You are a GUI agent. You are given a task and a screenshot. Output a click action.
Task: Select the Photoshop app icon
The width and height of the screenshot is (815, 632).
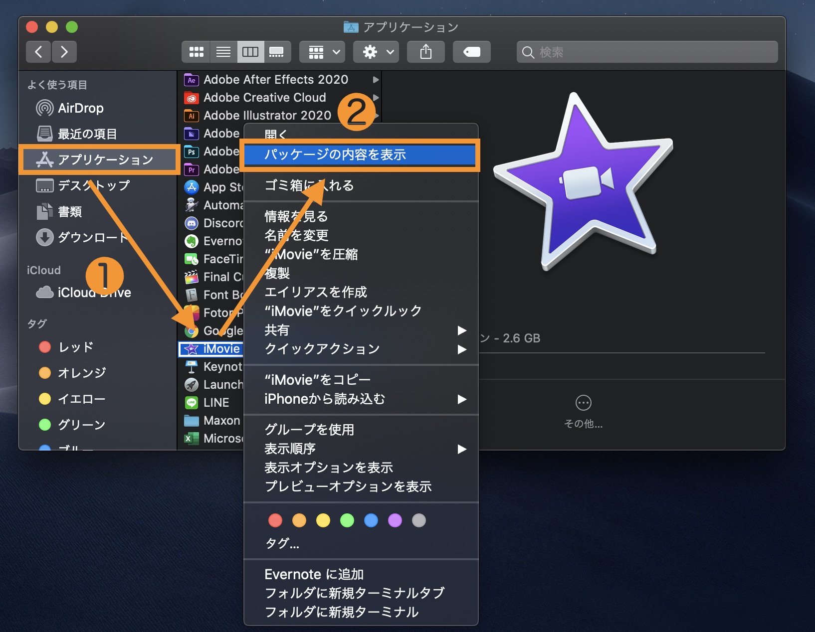click(x=192, y=152)
